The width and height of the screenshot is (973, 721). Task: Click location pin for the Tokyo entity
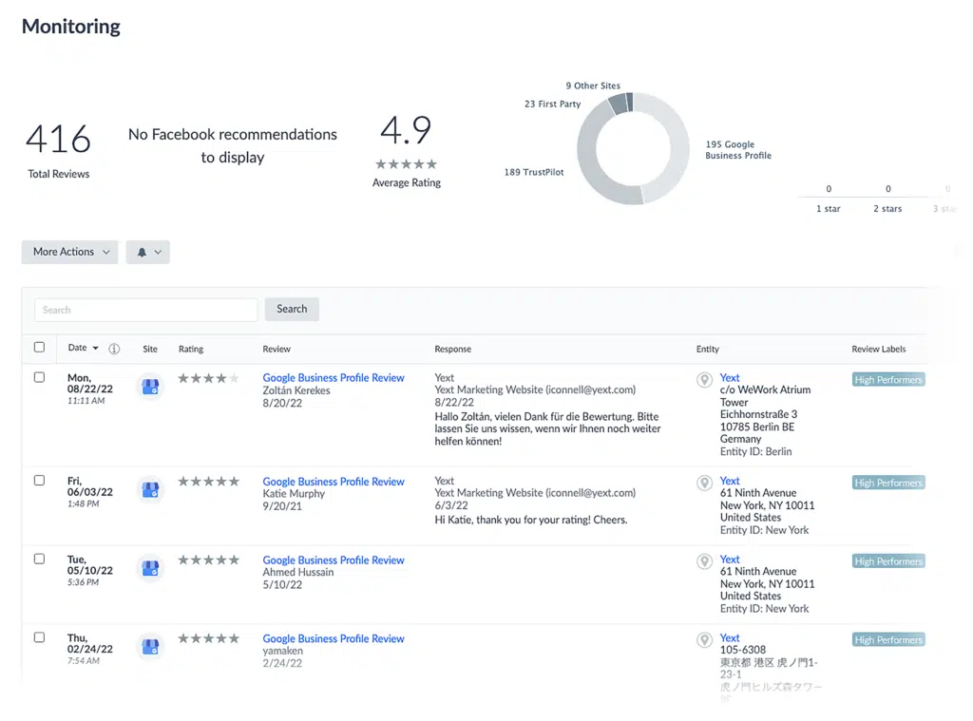click(x=704, y=640)
